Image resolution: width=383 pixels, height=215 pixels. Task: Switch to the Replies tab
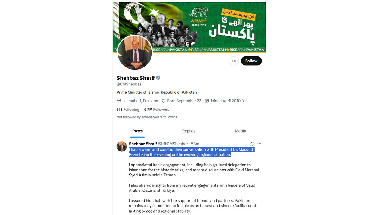click(189, 131)
